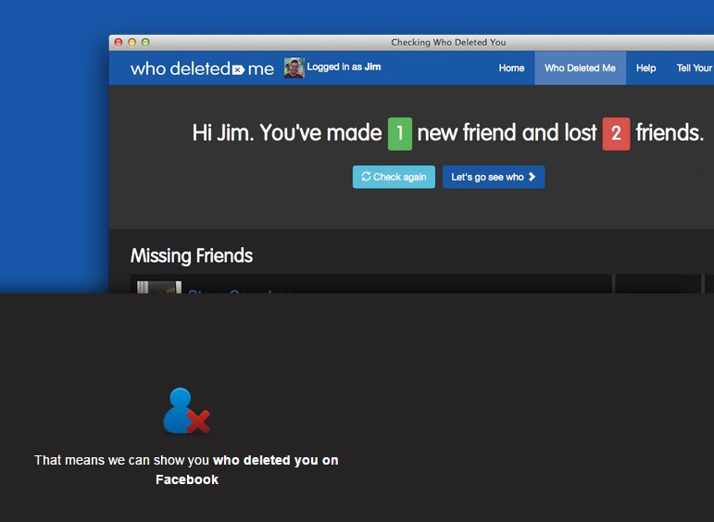Click Let's go see who button
This screenshot has height=522, width=714.
493,177
